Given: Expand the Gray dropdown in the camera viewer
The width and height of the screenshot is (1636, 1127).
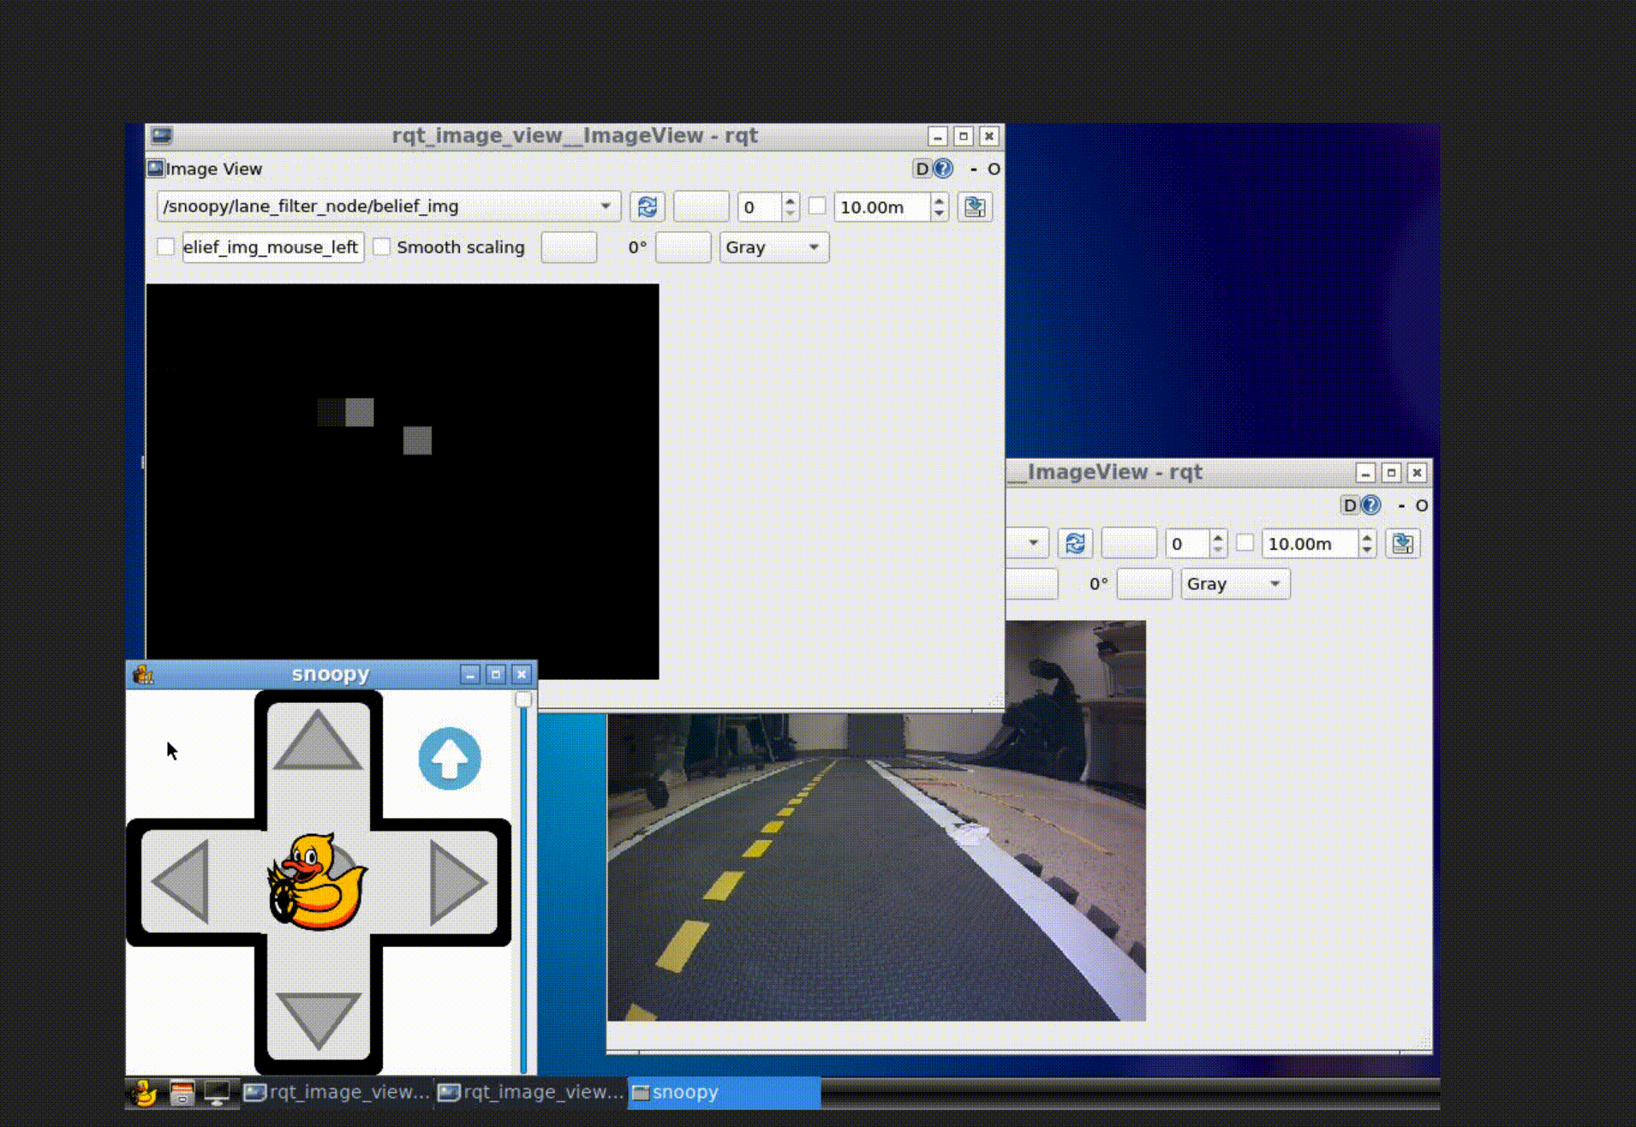Looking at the screenshot, I should click(1234, 584).
